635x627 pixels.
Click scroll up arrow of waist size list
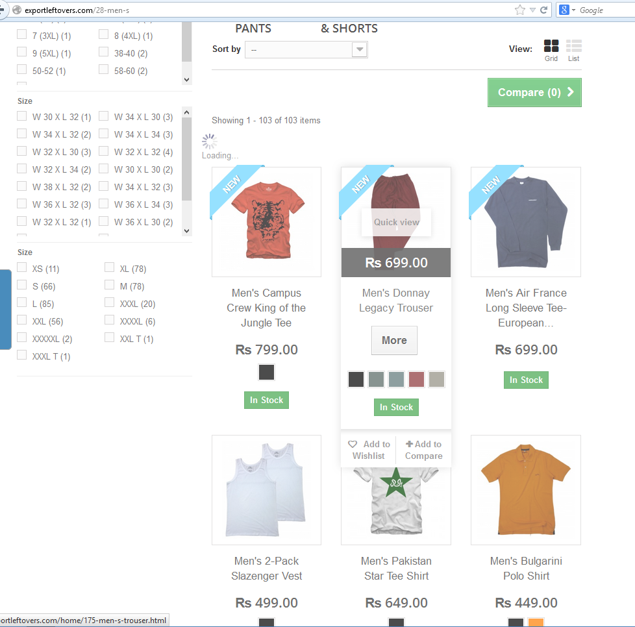(x=187, y=112)
